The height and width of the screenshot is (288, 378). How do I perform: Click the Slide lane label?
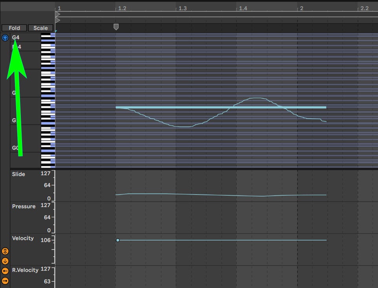tap(18, 174)
